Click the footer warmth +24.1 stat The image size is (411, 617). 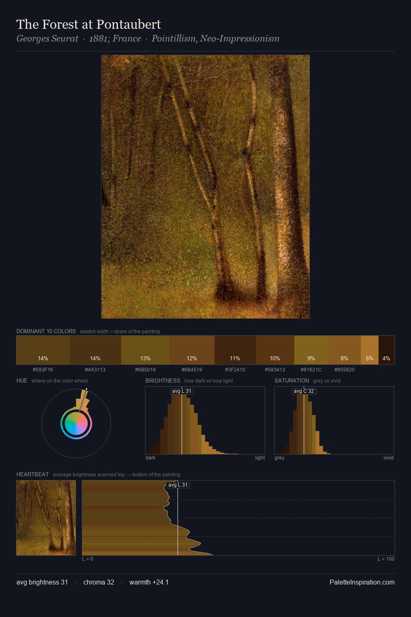pos(149,582)
